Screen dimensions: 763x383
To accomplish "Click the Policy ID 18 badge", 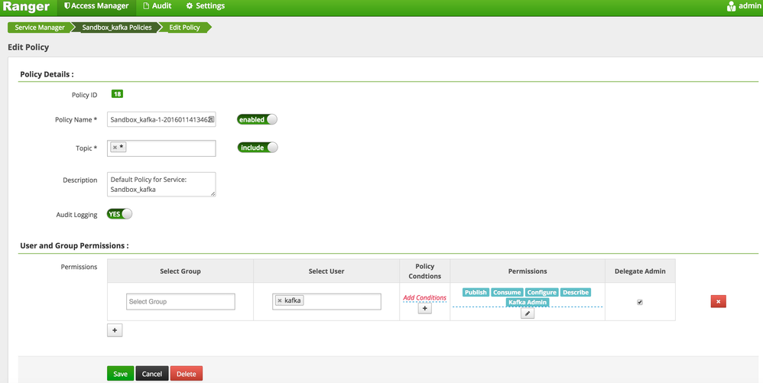I will pos(117,94).
